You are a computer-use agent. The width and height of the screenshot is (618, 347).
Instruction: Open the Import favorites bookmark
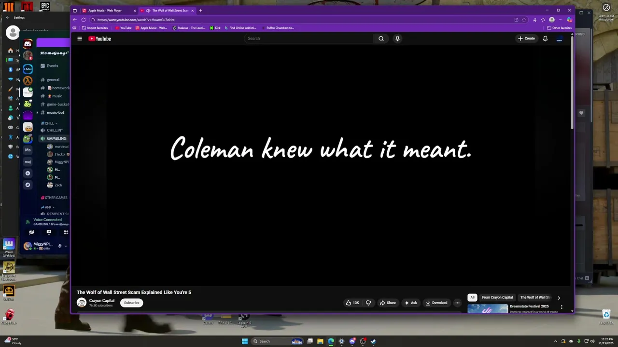click(x=95, y=28)
